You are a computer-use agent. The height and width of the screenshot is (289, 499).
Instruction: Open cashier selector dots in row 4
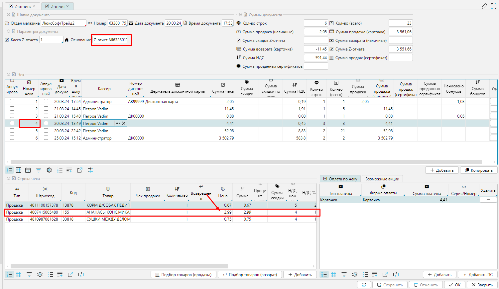click(117, 123)
